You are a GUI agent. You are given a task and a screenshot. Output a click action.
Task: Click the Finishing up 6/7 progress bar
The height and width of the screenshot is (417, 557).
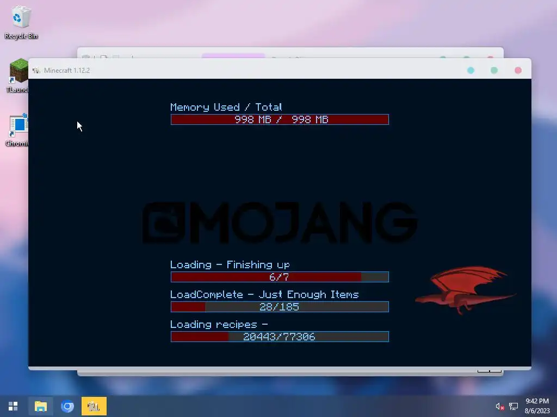point(280,277)
